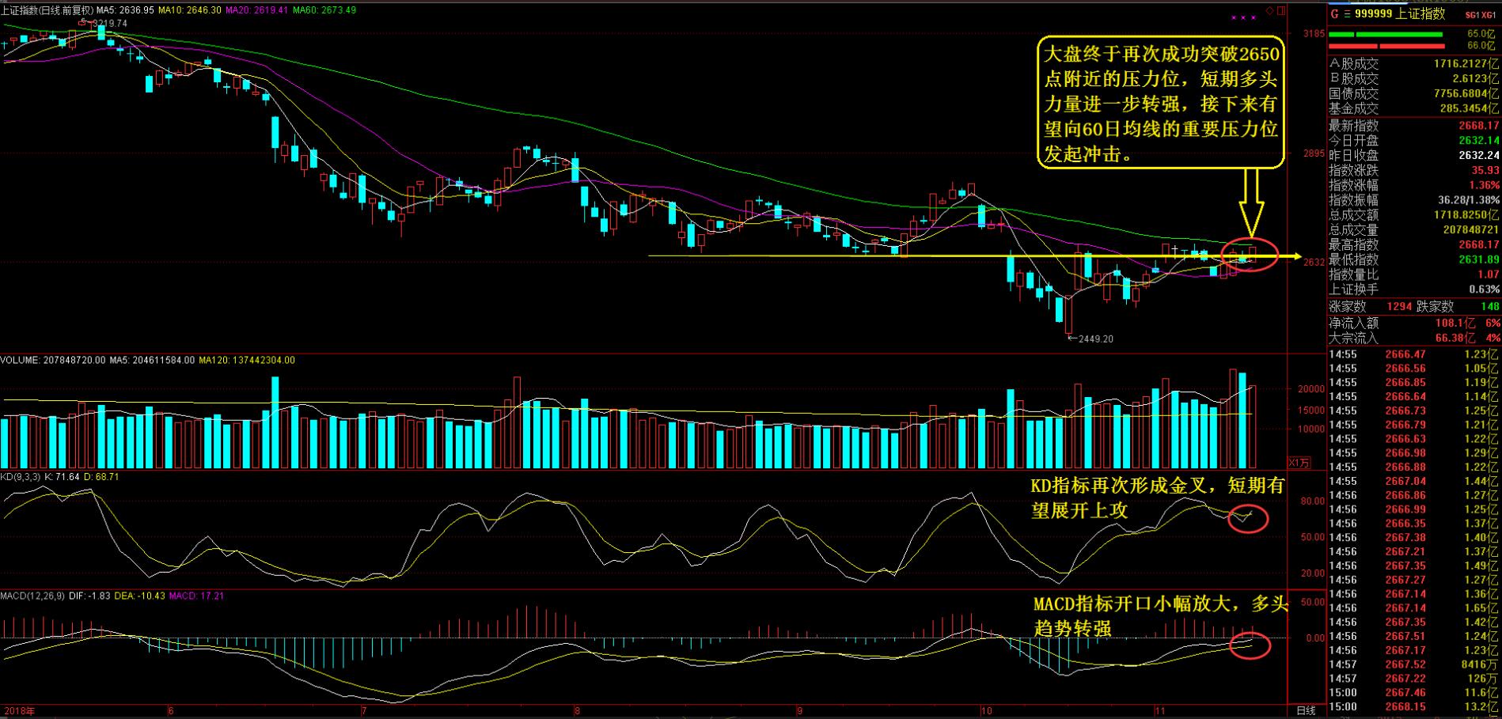Click the column layout icon beside the diamond
The width and height of the screenshot is (1502, 719).
coord(1283,10)
